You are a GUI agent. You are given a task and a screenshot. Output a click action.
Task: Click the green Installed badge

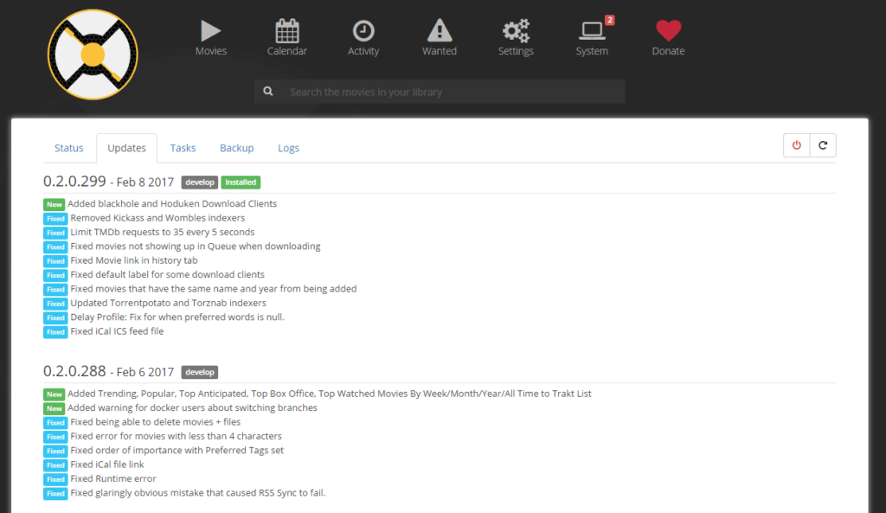pos(241,183)
